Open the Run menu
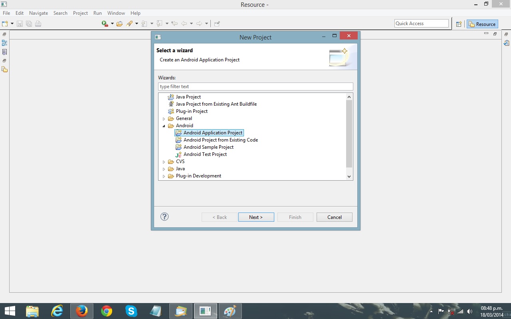 [x=97, y=13]
